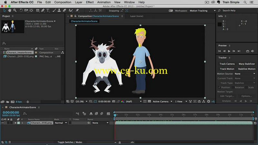
Task: Toggle the Scale checkbox in Tracker
Action: click(x=246, y=87)
